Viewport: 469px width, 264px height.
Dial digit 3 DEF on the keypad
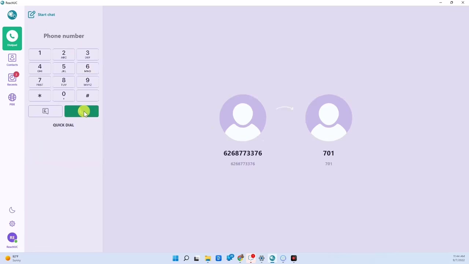coord(87,54)
